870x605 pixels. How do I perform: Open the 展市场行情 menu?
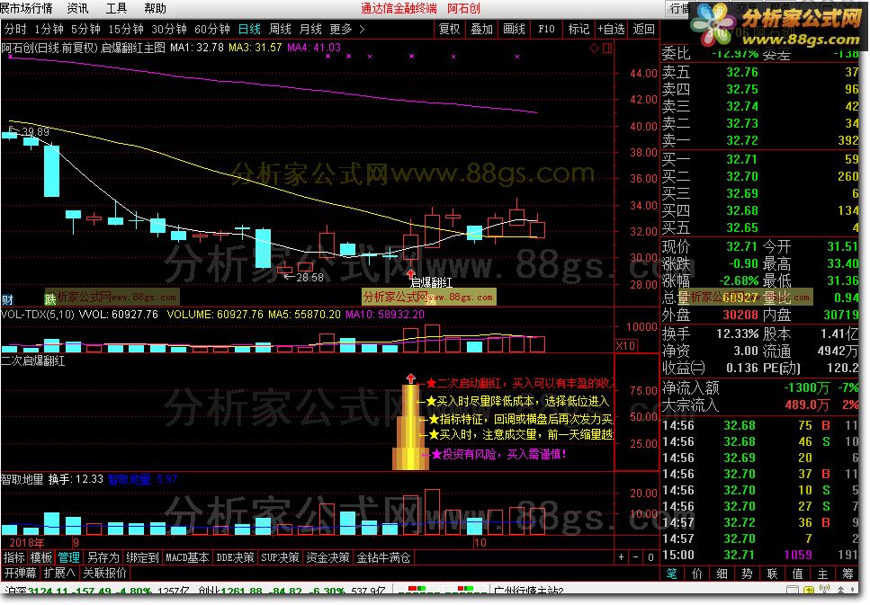click(x=26, y=8)
